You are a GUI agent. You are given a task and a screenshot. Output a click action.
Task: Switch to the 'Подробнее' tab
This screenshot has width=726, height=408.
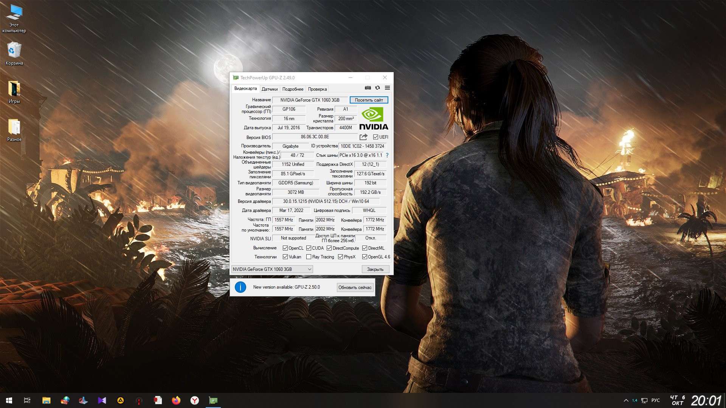coord(293,89)
